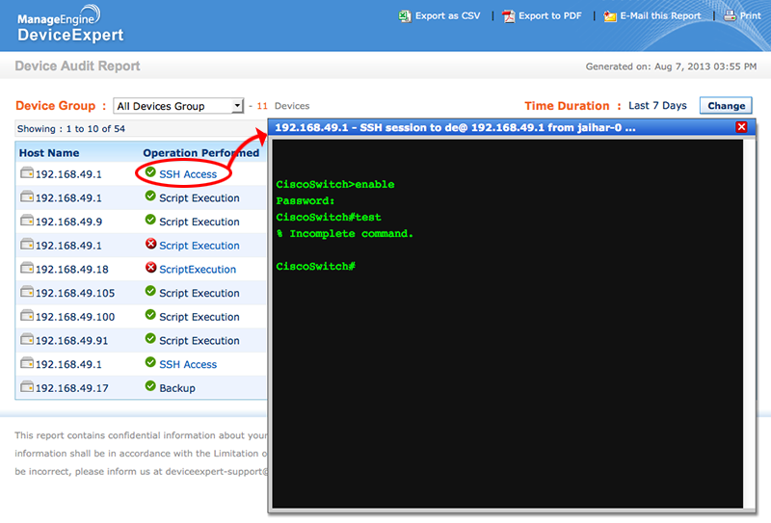Select host name 192.168.49.100
This screenshot has height=523, width=771.
point(75,317)
